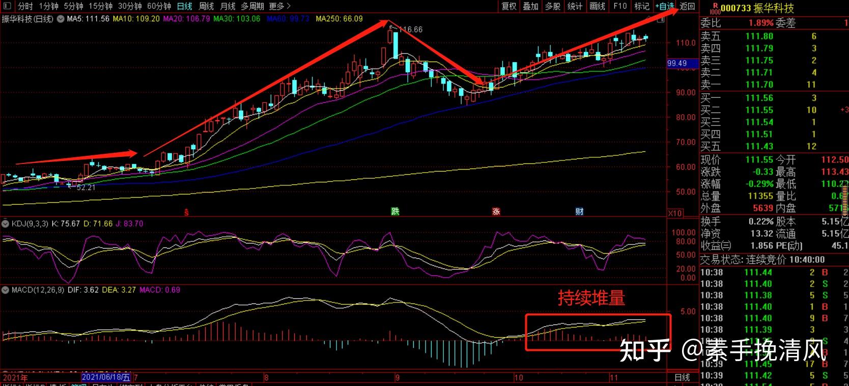This screenshot has height=386, width=849.
Task: Click the 卖五 111.80 order row
Action: [774, 36]
